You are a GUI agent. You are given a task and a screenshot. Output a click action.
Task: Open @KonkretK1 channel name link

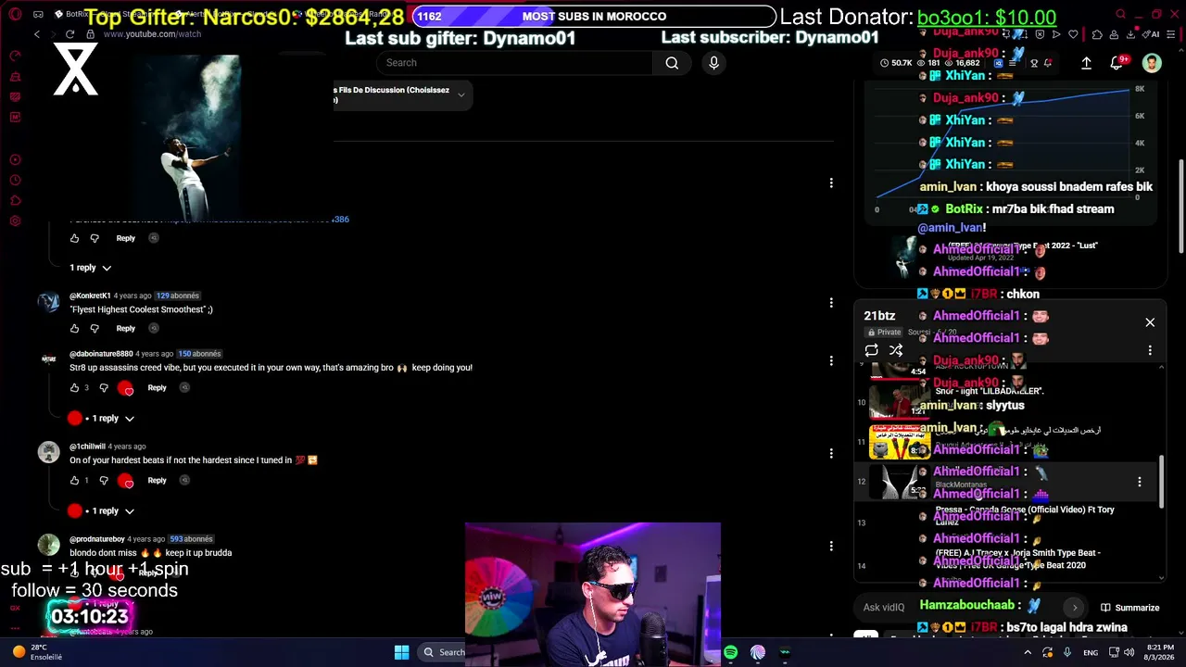(90, 296)
